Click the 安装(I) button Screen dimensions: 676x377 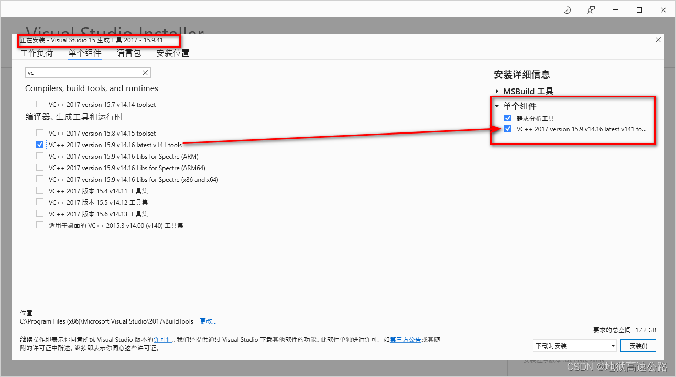638,346
